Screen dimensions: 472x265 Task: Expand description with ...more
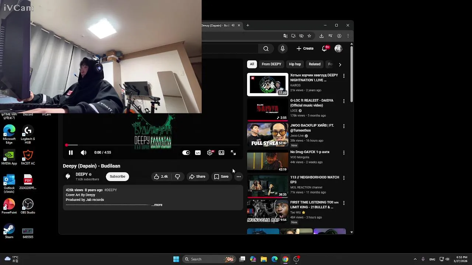coord(157,205)
